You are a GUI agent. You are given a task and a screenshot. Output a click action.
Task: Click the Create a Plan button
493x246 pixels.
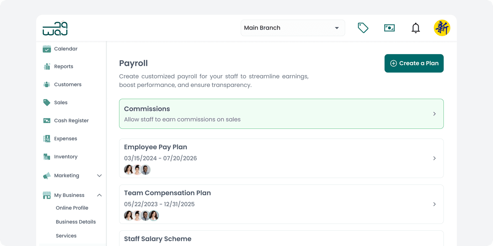tap(414, 63)
